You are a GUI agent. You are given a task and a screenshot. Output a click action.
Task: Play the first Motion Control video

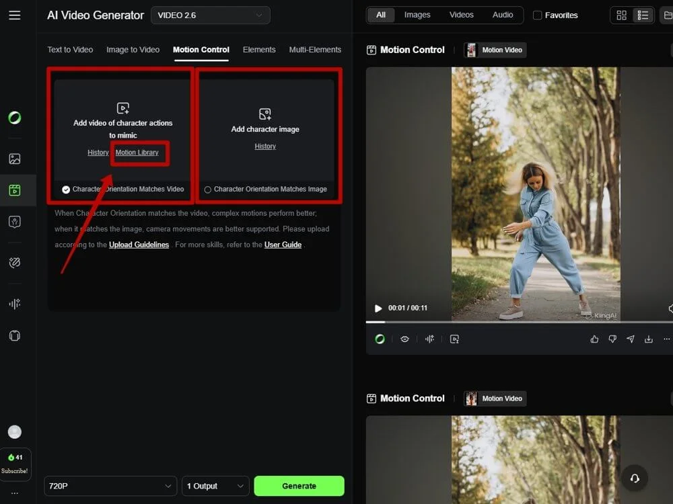point(378,308)
